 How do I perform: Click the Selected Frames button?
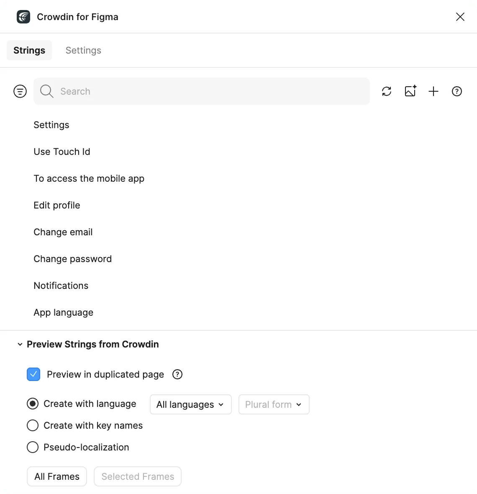click(138, 476)
